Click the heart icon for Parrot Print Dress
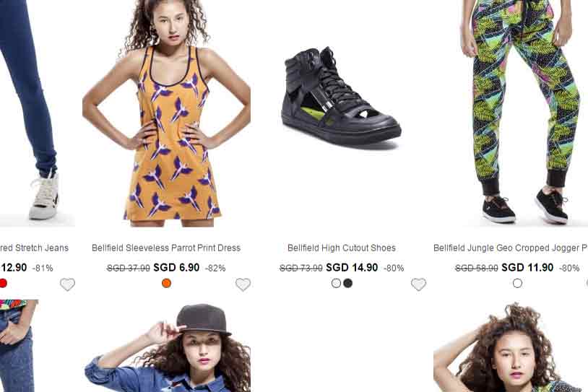Screen dimensions: 588x392 pos(243,284)
